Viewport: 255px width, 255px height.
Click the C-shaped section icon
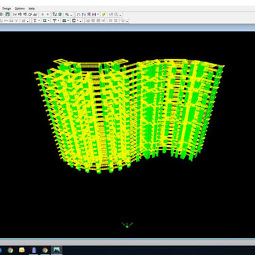73,20
